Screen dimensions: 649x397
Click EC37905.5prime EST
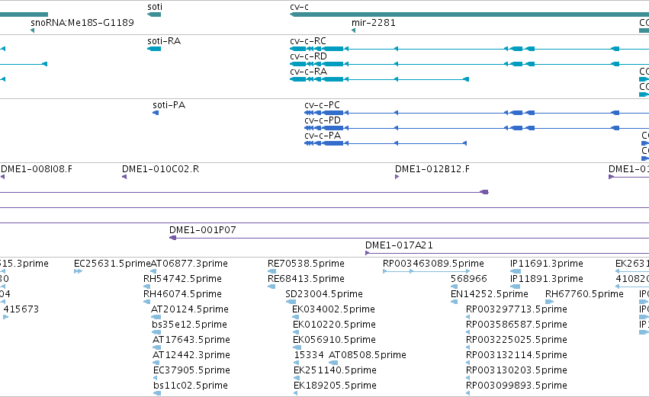[156, 378]
